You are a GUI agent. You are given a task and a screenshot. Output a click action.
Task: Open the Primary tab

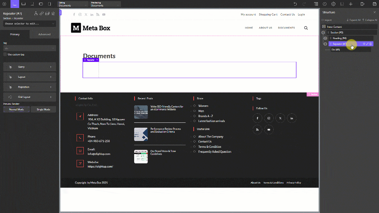click(15, 34)
